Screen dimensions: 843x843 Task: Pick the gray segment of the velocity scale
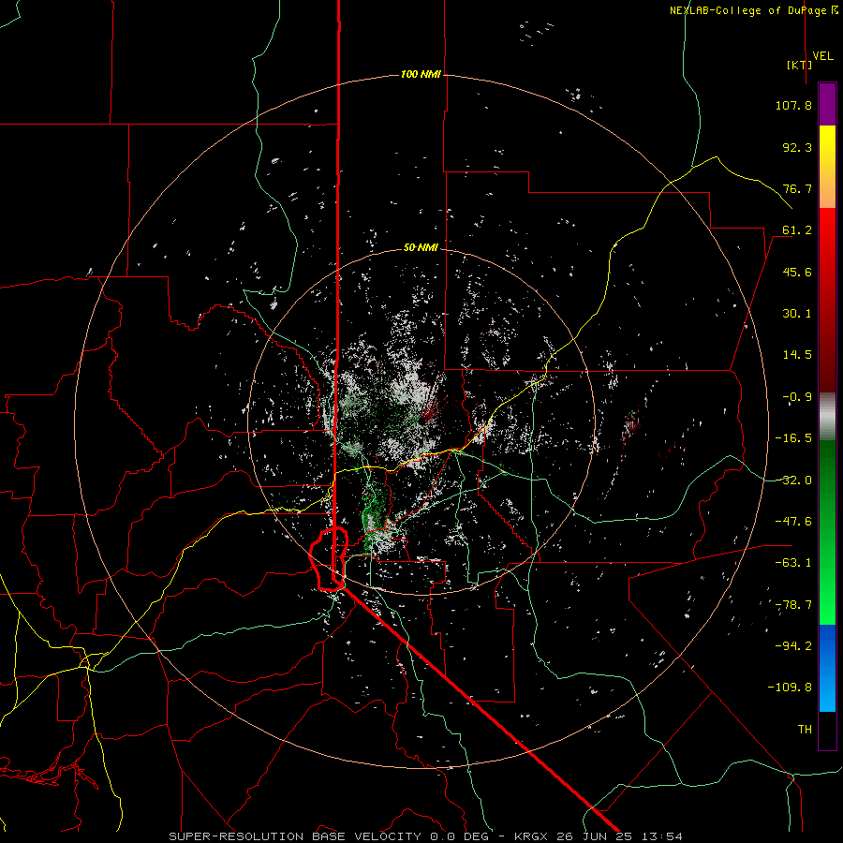click(x=827, y=417)
